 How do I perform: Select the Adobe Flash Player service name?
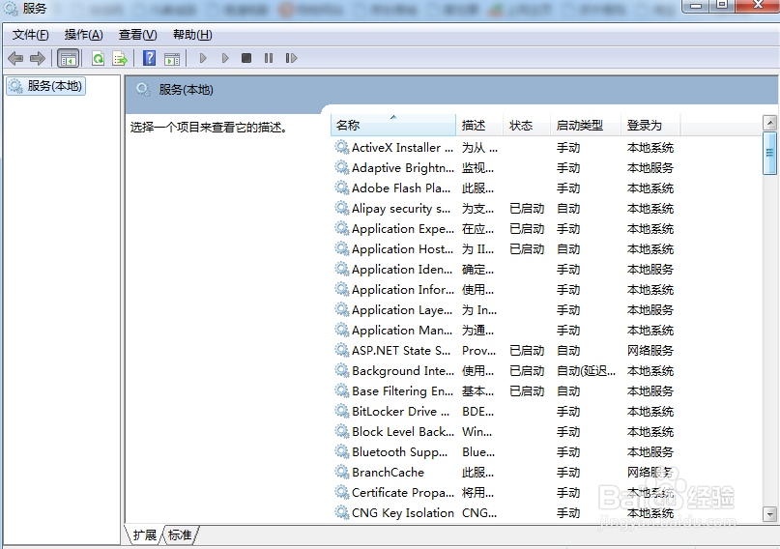tap(401, 188)
